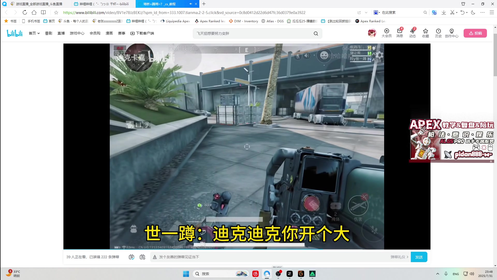This screenshot has height=280, width=497.
Task: Toggle night mode moon icon
Action: 473,12
